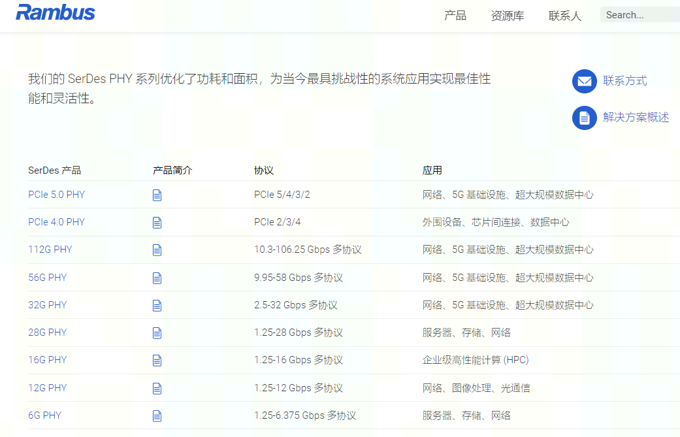Open the 16G PHY product link
Screen dimensions: 680x437
pyautogui.click(x=48, y=360)
